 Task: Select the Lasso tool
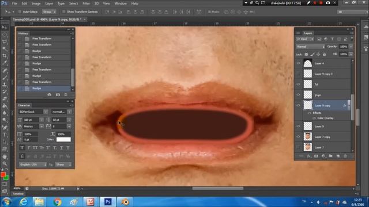click(5, 41)
